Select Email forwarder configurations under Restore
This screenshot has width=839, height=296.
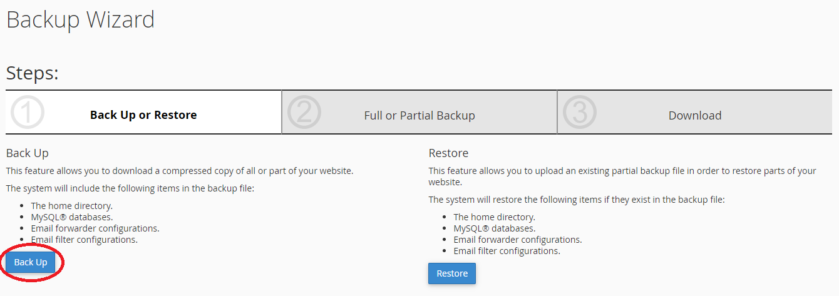pyautogui.click(x=517, y=240)
